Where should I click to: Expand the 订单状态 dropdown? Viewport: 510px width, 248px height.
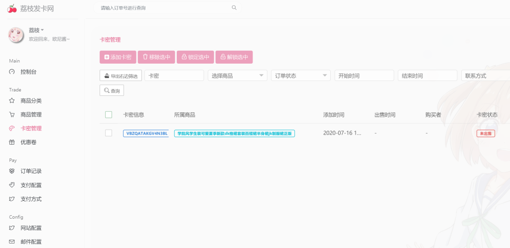[x=300, y=76]
